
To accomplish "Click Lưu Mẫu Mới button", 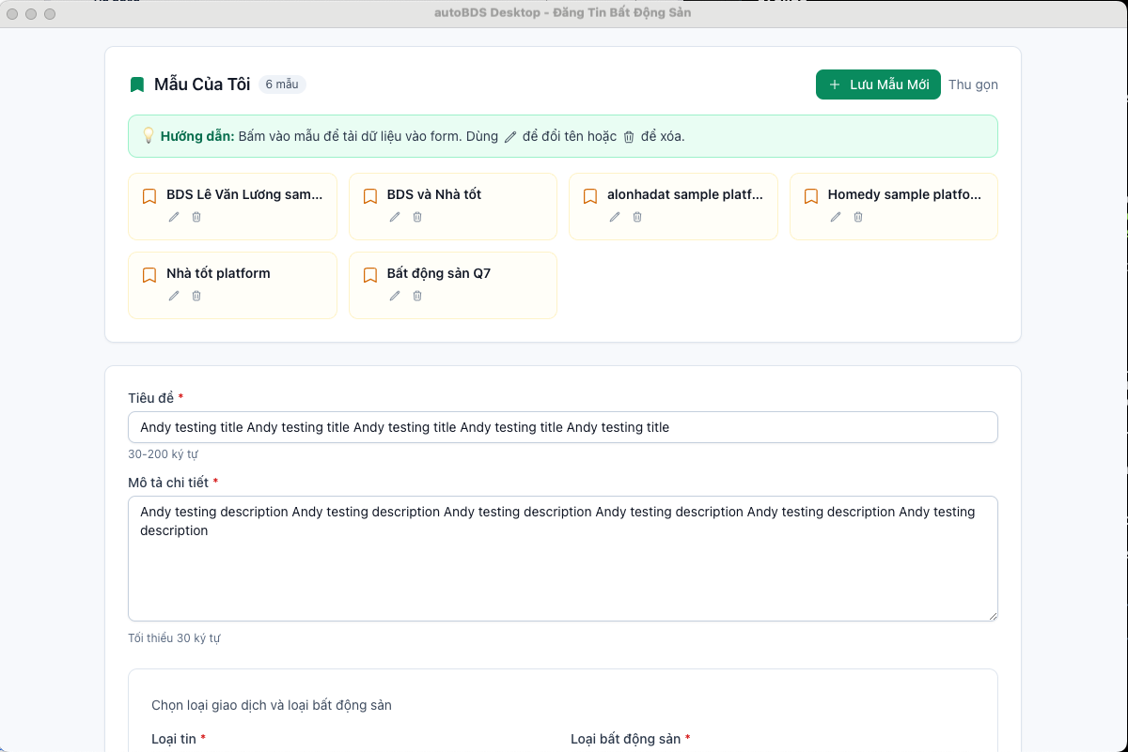I will pos(878,84).
